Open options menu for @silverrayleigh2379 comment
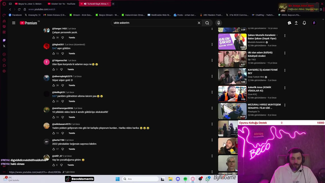Viewport: 325px width, 183px height. point(212,76)
